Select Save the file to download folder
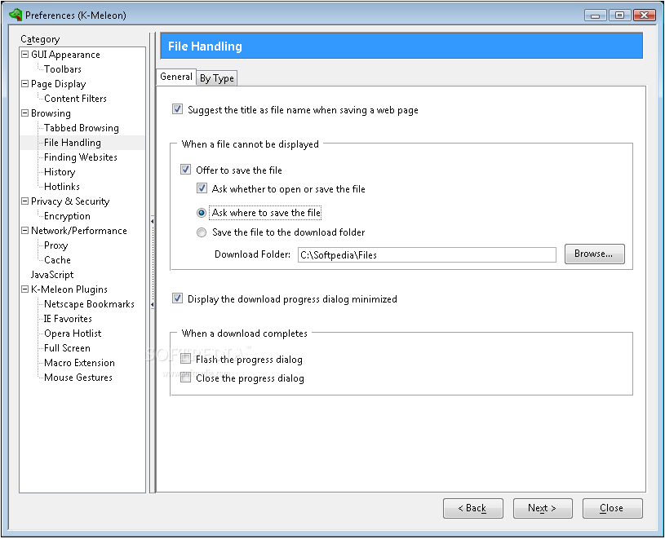 click(x=202, y=232)
